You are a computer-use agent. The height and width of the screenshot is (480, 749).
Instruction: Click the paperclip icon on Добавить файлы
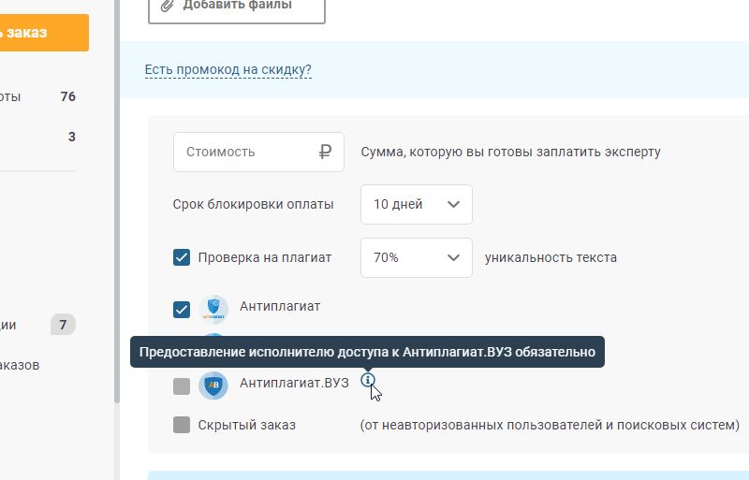pos(168,5)
